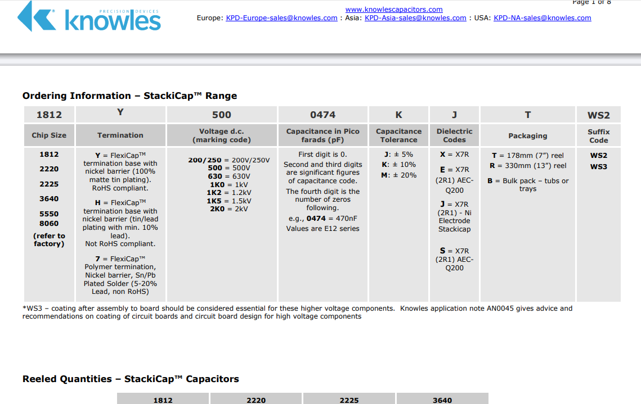
Task: Click the Suffix Code column header
Action: 598,136
